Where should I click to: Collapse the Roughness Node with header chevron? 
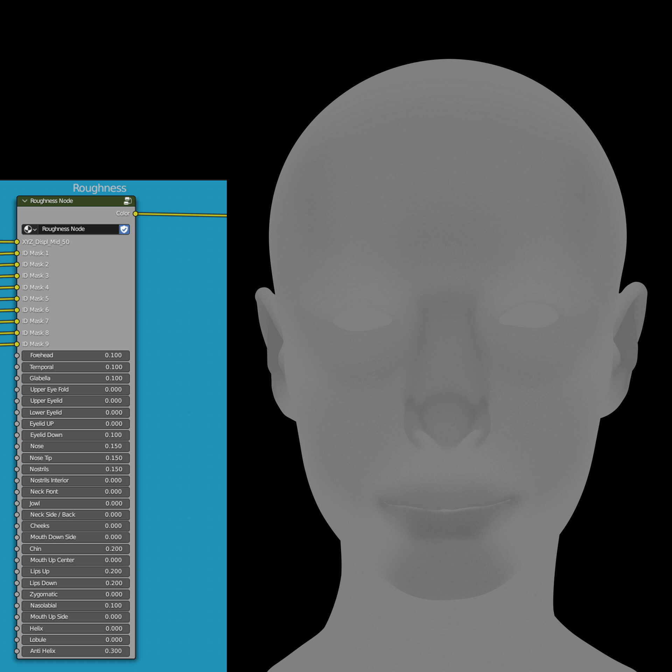point(24,201)
